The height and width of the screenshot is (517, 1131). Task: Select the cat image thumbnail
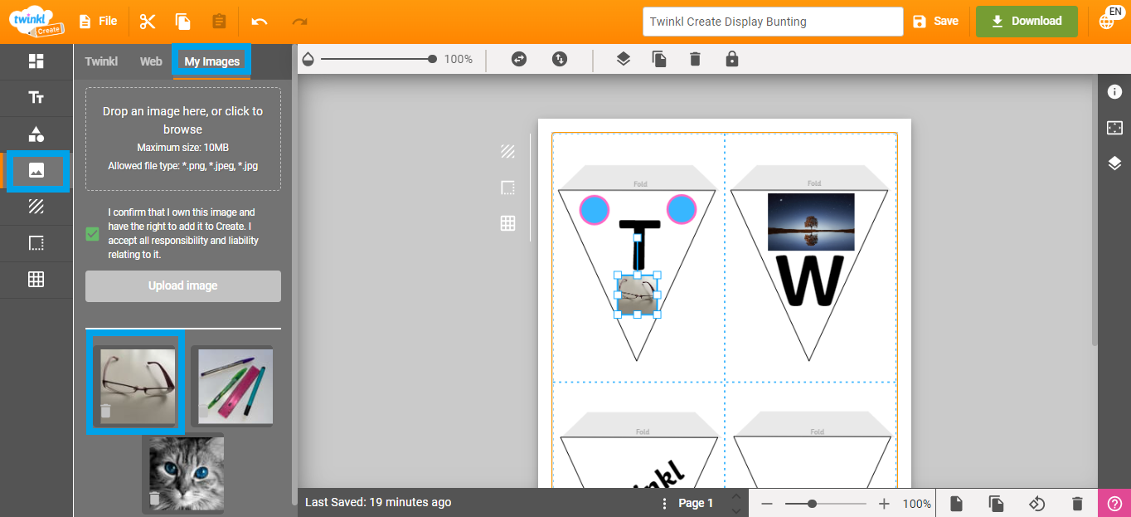coord(187,473)
